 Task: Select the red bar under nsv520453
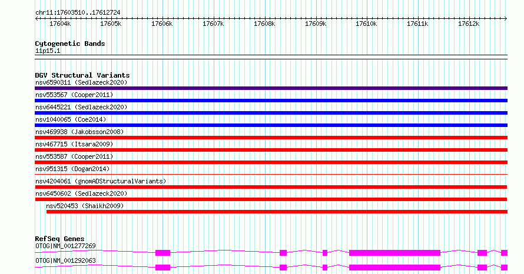pos(277,212)
